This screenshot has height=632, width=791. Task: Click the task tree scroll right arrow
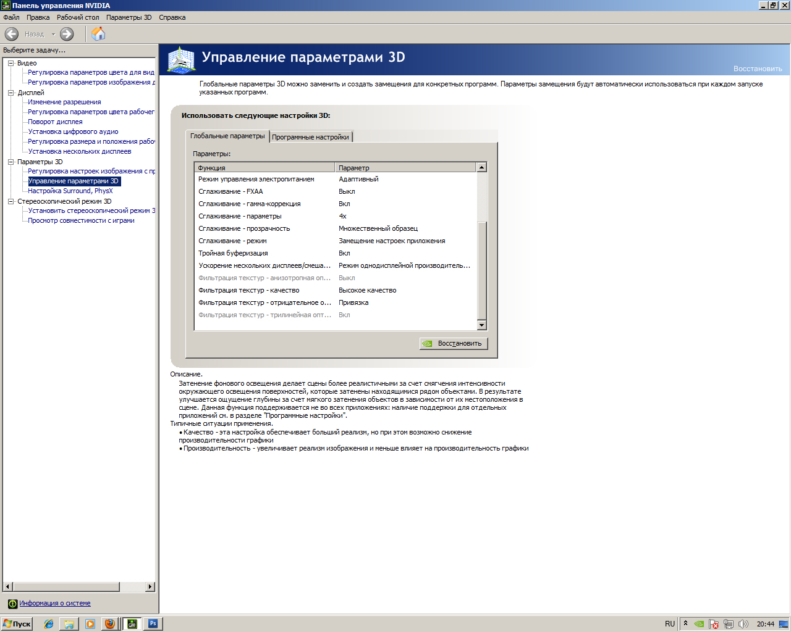coord(150,586)
